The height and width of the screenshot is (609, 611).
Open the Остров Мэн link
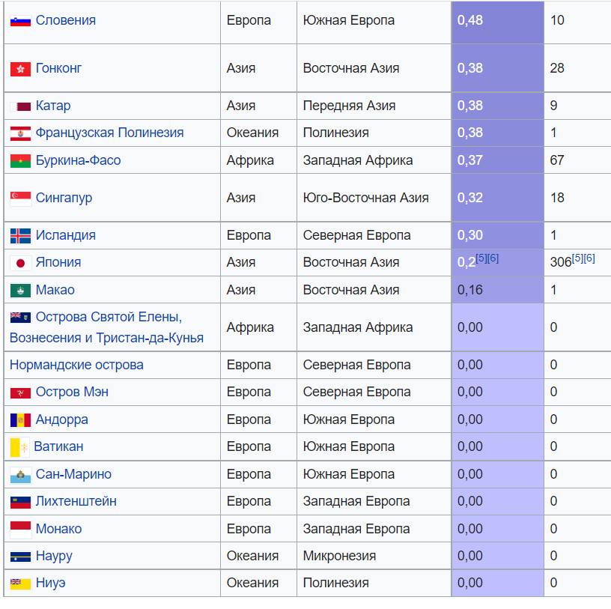pos(72,392)
